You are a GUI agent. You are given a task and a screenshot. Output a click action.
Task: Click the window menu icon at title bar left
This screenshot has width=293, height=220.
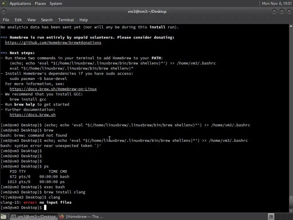click(x=3, y=11)
